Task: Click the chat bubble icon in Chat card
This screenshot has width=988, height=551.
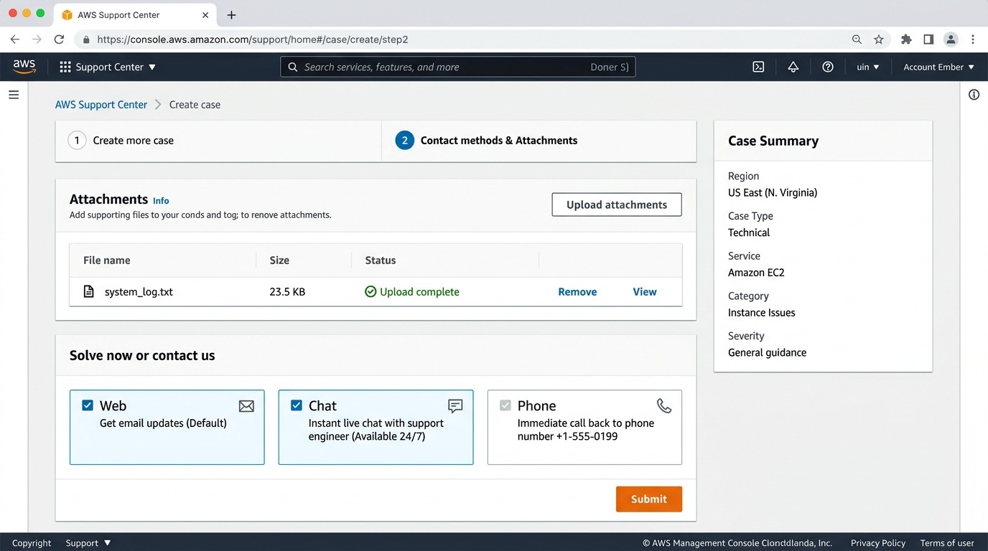Action: point(455,406)
